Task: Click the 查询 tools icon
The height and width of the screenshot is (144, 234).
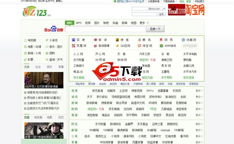Action: 47,60
